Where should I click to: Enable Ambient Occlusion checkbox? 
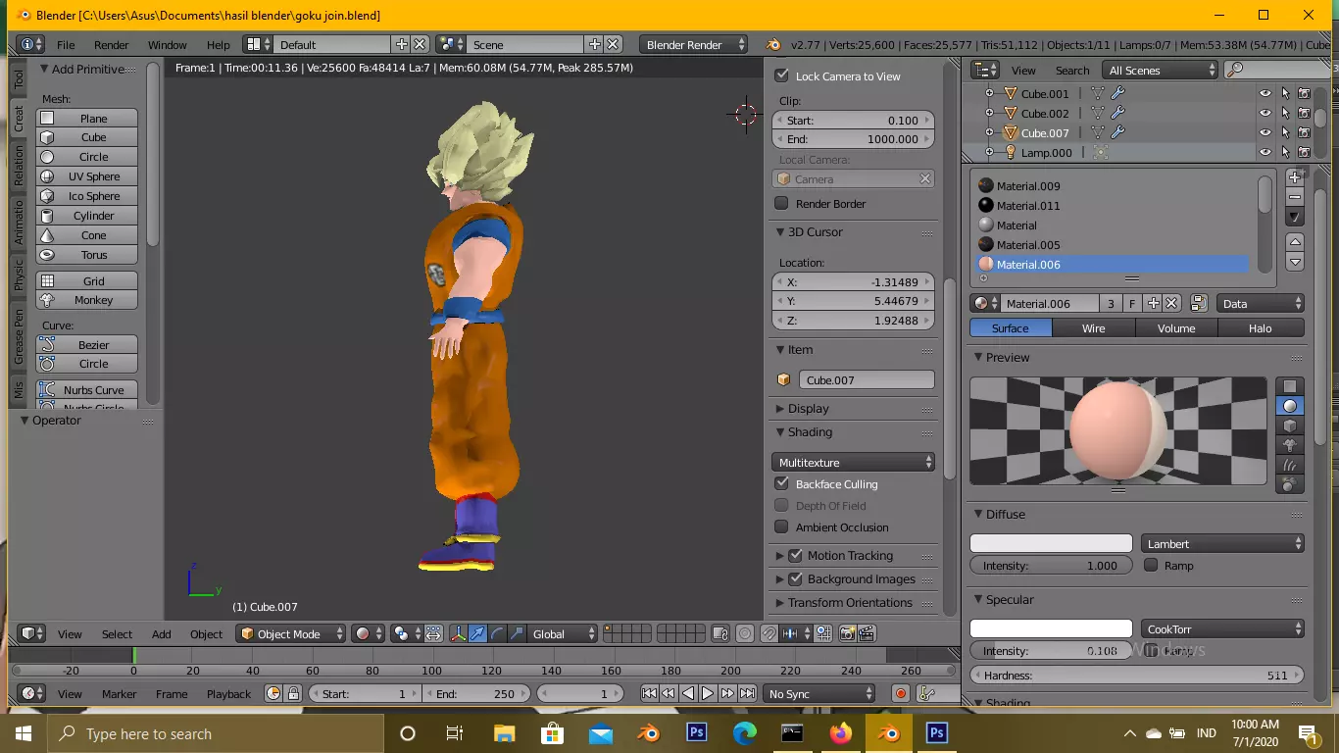(781, 527)
